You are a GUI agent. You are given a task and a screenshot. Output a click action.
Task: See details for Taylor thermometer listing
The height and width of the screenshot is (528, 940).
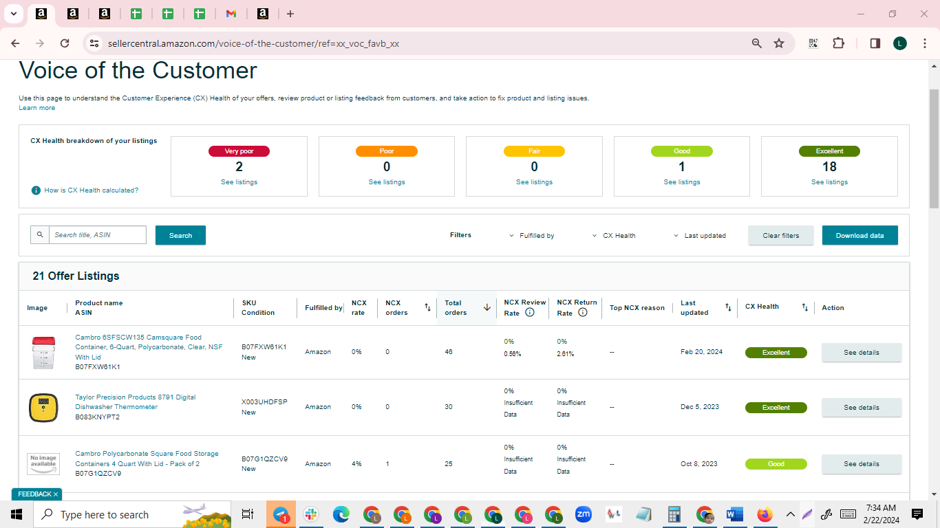point(862,408)
